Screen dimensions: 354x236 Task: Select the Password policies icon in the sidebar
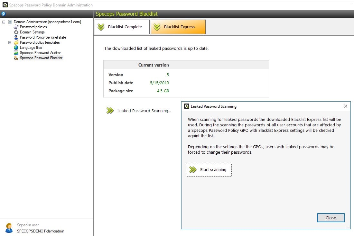tap(16, 27)
